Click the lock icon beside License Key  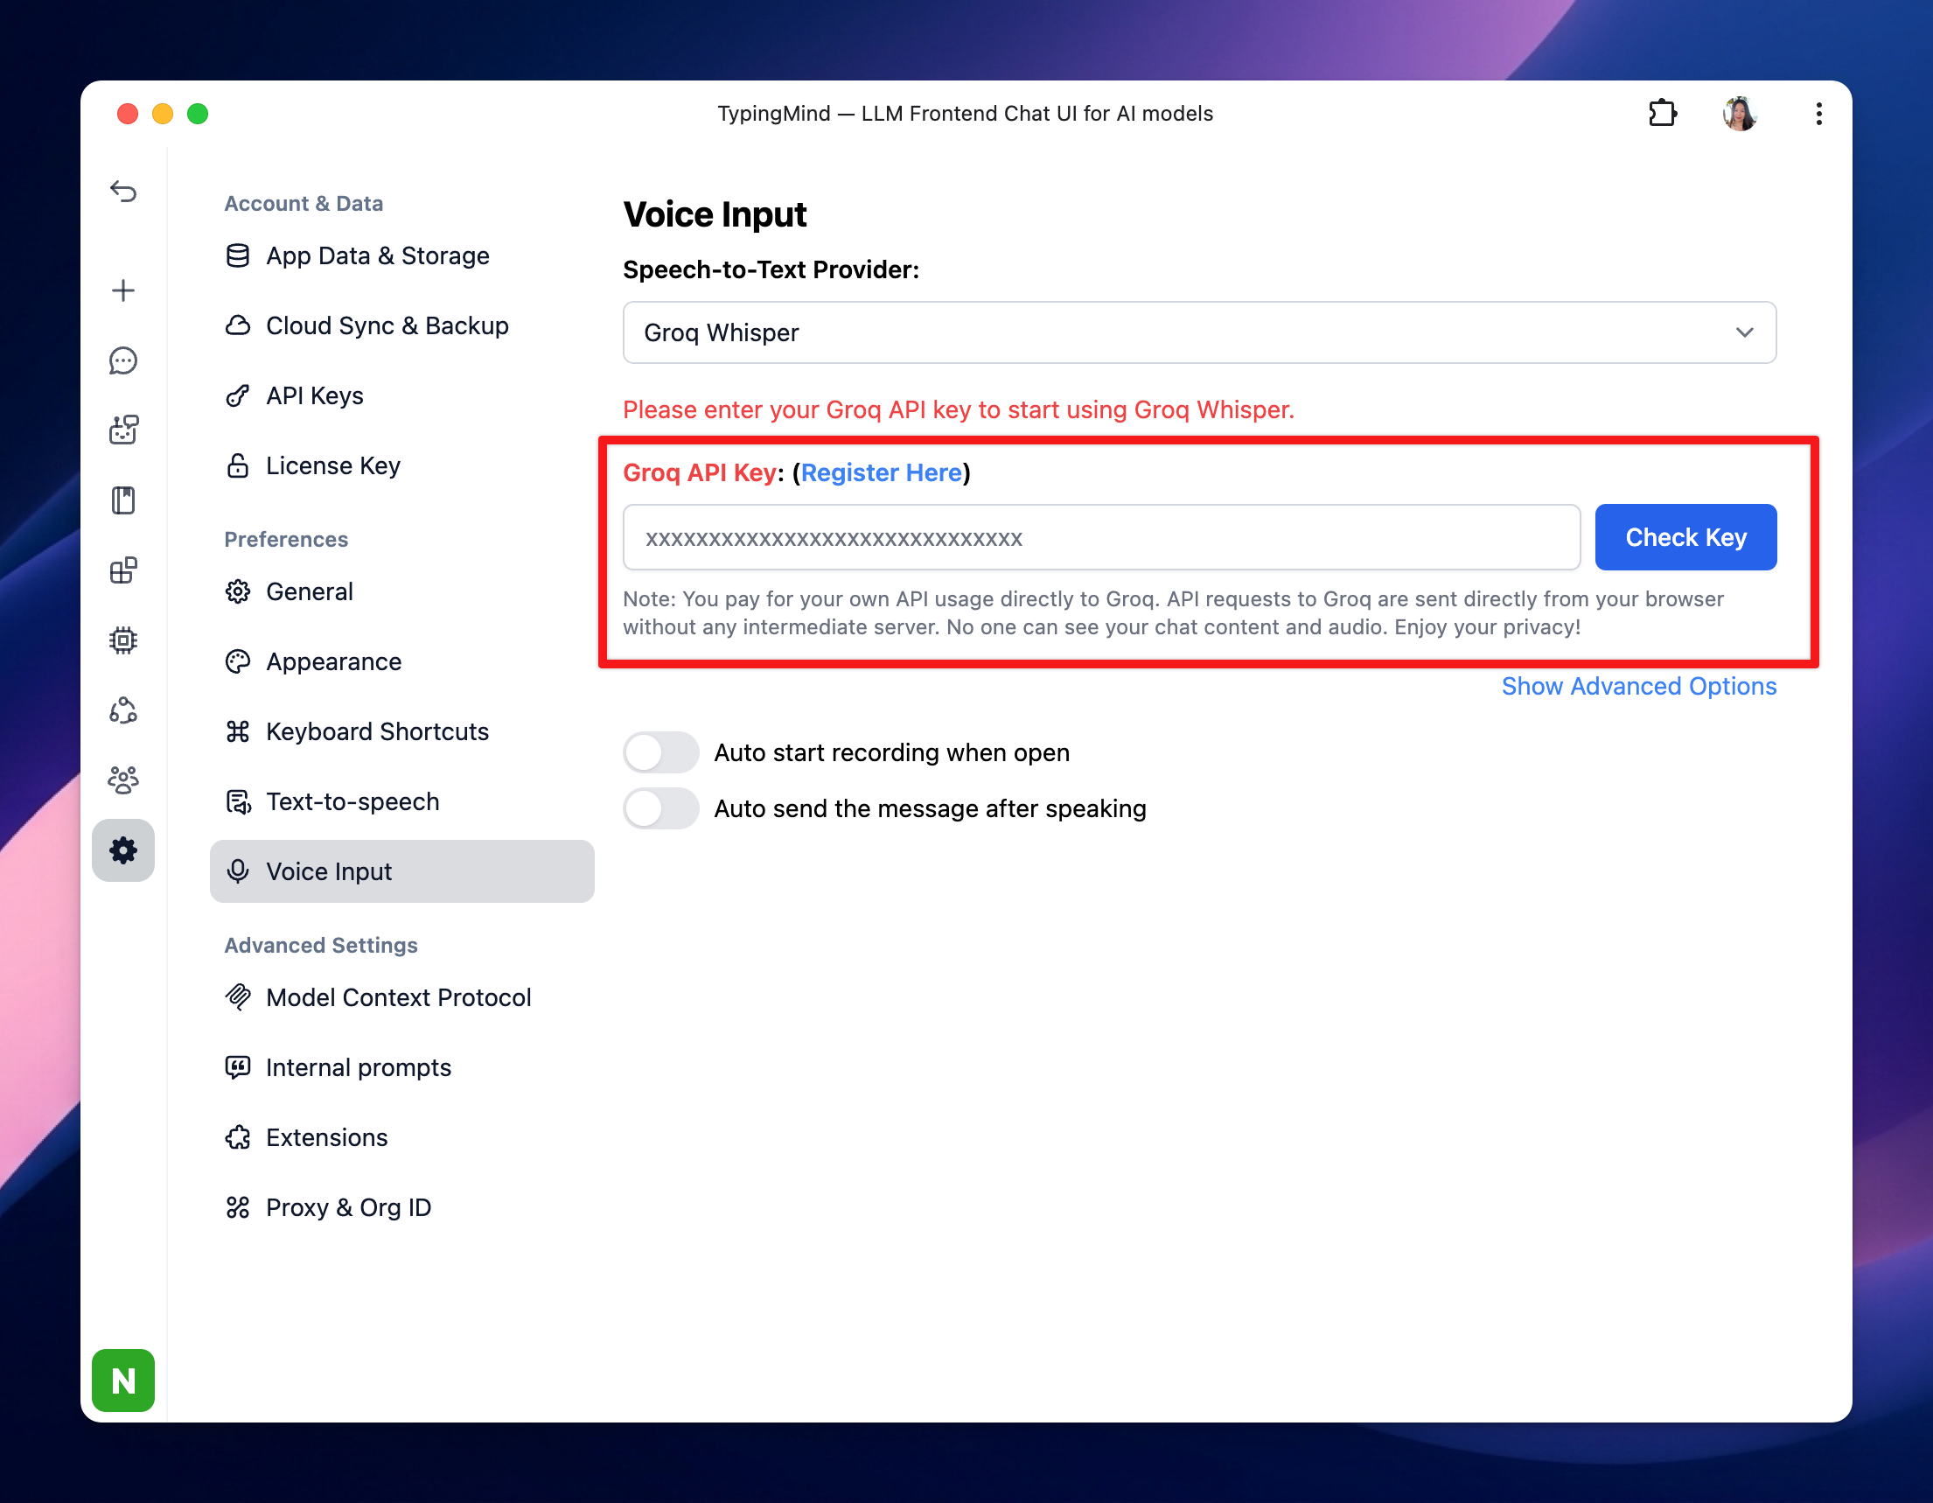[x=238, y=465]
